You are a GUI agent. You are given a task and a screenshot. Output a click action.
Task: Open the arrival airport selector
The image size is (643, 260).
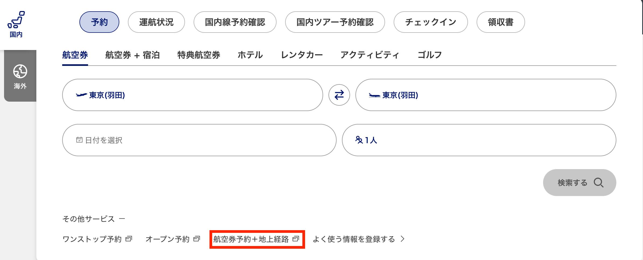click(485, 95)
